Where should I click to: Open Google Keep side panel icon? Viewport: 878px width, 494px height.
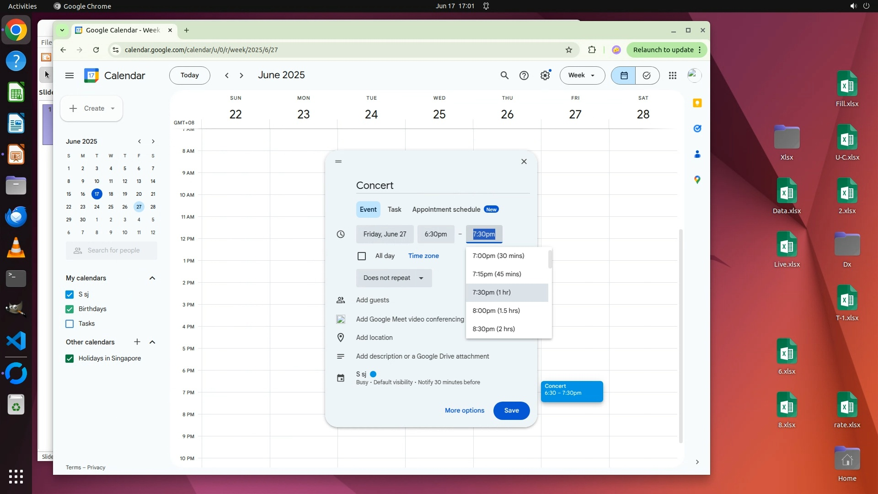click(x=697, y=103)
